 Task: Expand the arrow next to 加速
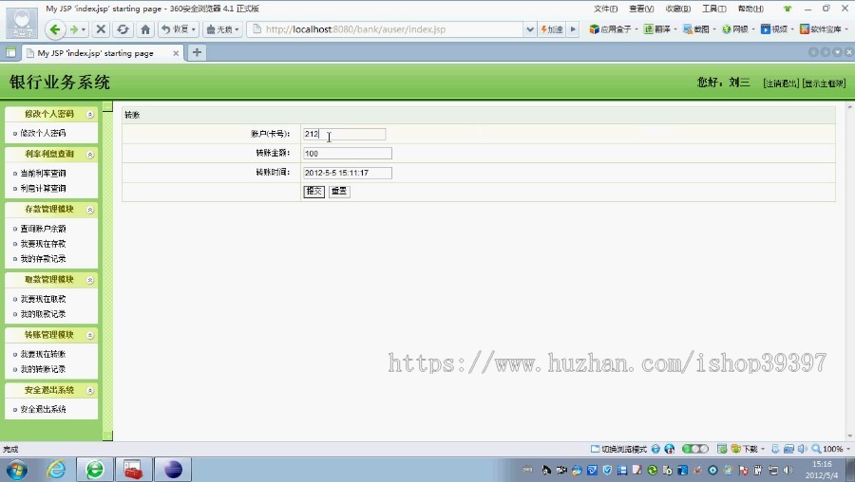(573, 29)
